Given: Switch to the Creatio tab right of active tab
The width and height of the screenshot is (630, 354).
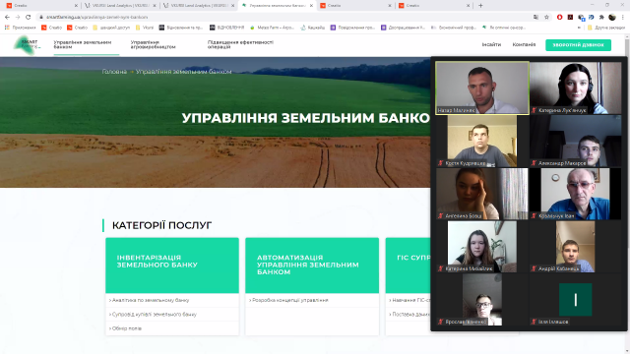Looking at the screenshot, I should tap(355, 6).
